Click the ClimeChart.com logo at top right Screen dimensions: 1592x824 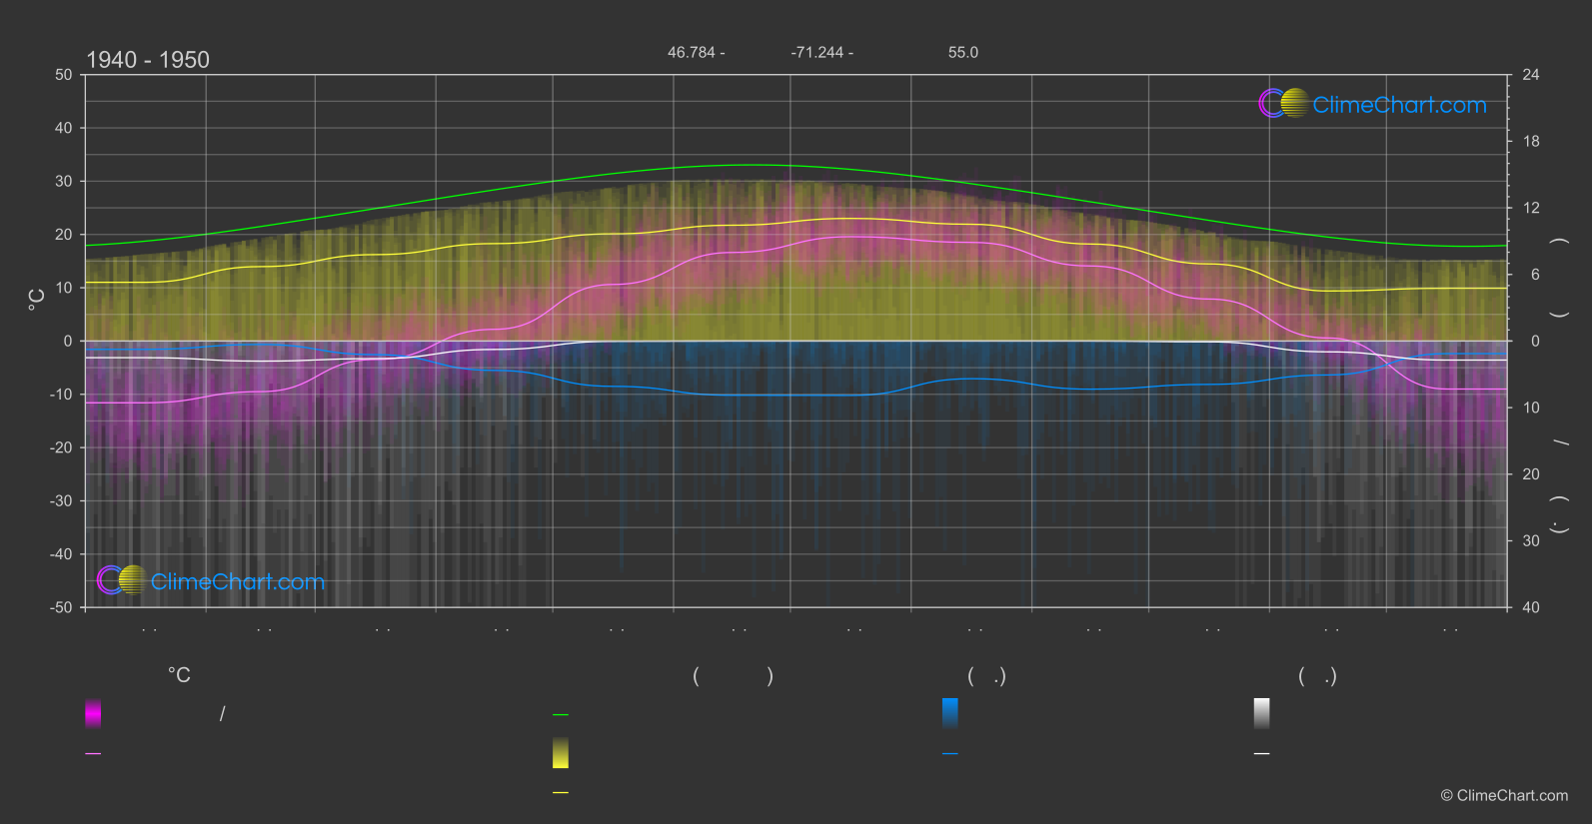(x=1372, y=104)
